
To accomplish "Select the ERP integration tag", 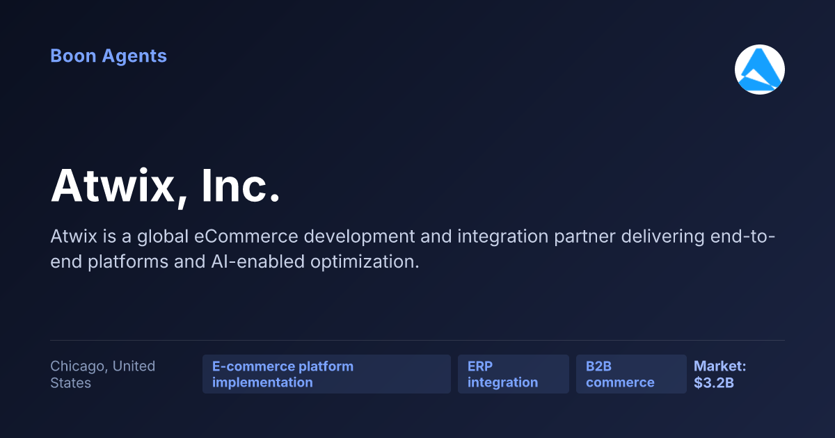I will [513, 374].
